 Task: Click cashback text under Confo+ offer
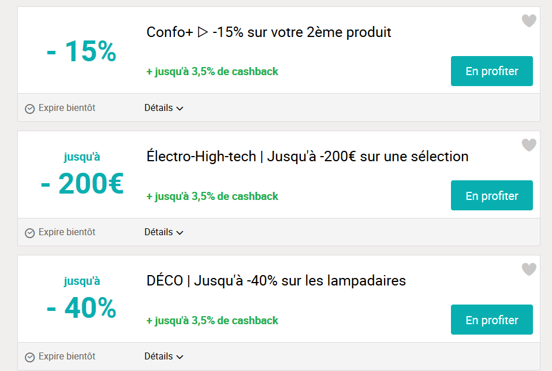tap(212, 72)
